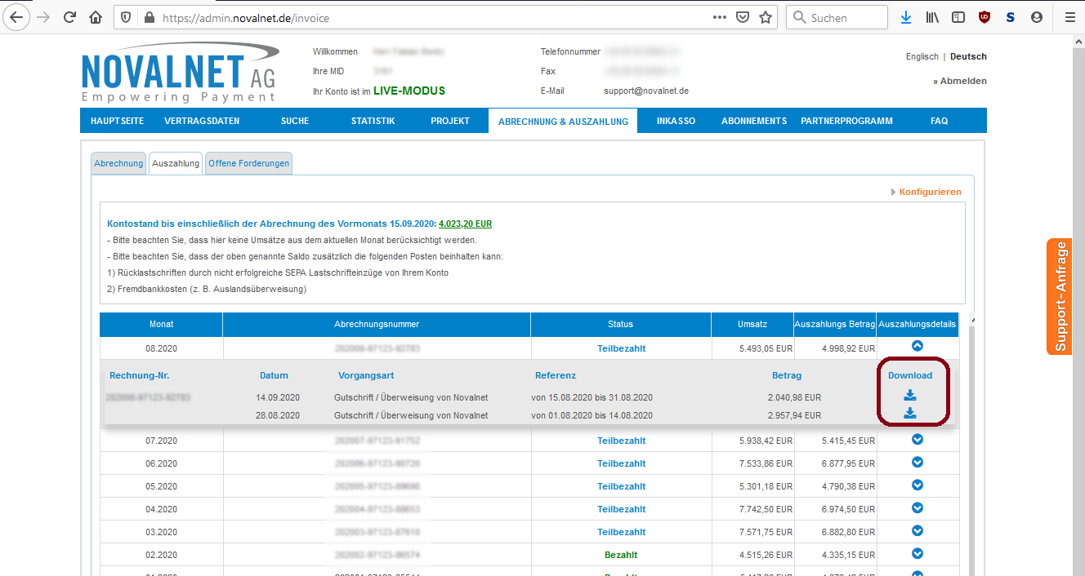Expand payout details for 03.2020
The height and width of the screenshot is (576, 1085).
(917, 531)
